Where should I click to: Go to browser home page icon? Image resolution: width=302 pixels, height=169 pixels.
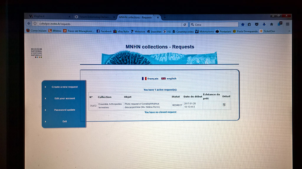point(271,24)
